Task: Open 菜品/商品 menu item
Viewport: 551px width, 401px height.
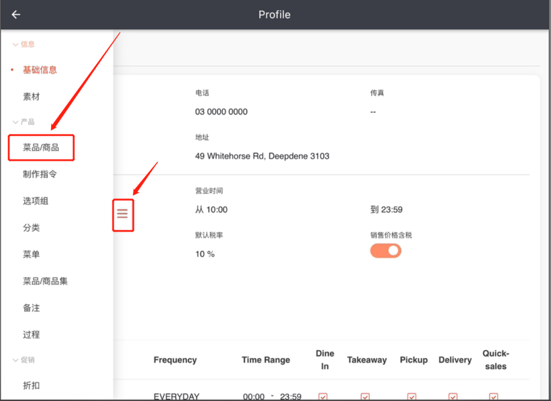Action: (41, 147)
